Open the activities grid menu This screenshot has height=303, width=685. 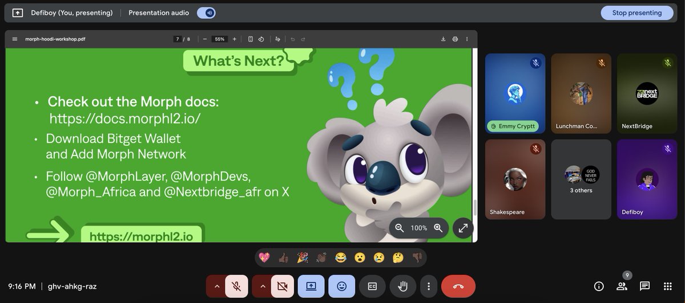667,286
